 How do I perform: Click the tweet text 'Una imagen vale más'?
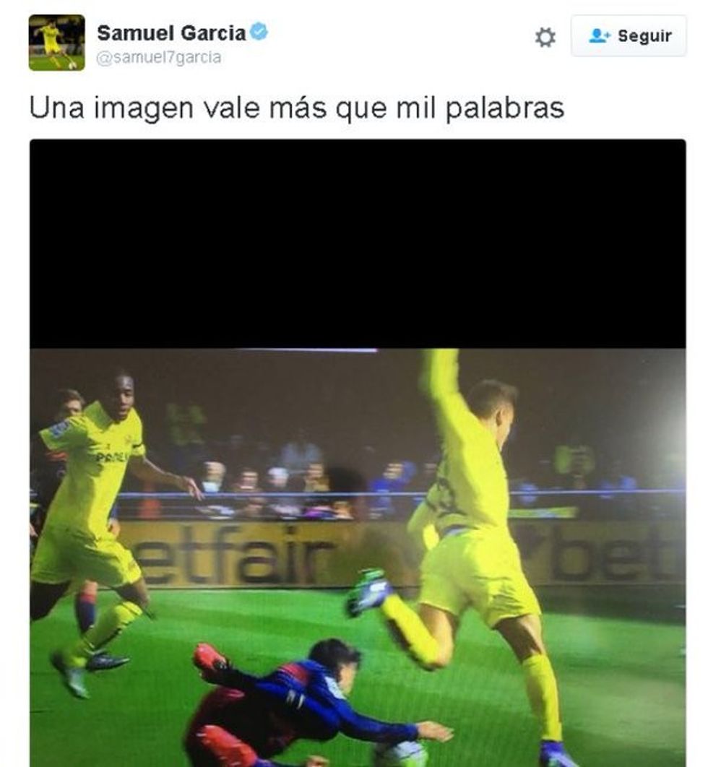coord(178,108)
